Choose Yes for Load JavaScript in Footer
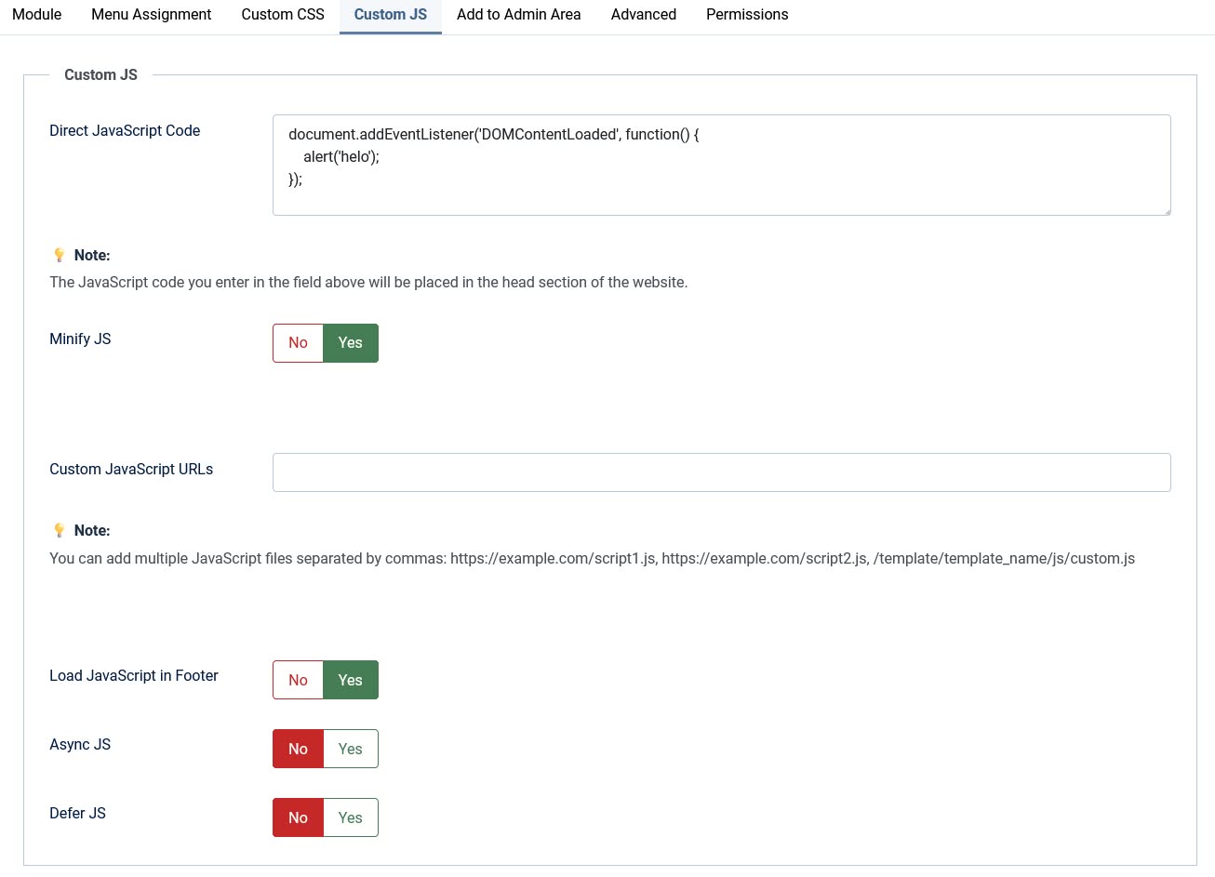1215x877 pixels. click(x=351, y=680)
